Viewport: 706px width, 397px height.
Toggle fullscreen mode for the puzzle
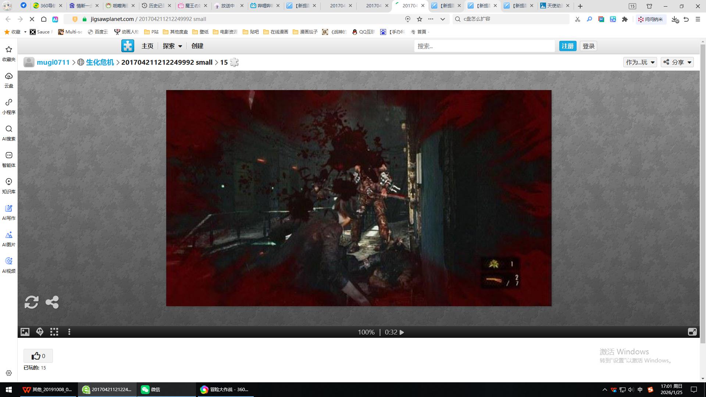[692, 332]
